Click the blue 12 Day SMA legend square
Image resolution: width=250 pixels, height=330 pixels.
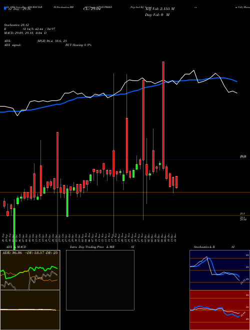pyautogui.click(x=5, y=8)
